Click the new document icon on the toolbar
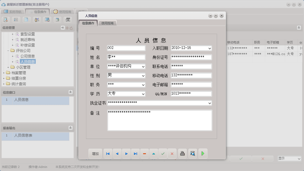Viewport: 304px width, 171px height. pos(27,19)
